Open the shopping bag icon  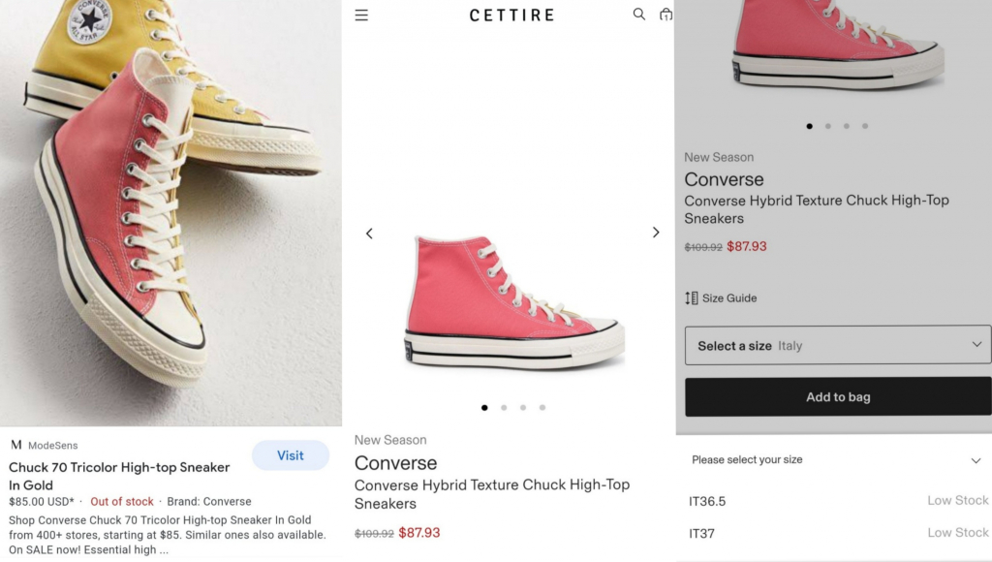click(666, 15)
